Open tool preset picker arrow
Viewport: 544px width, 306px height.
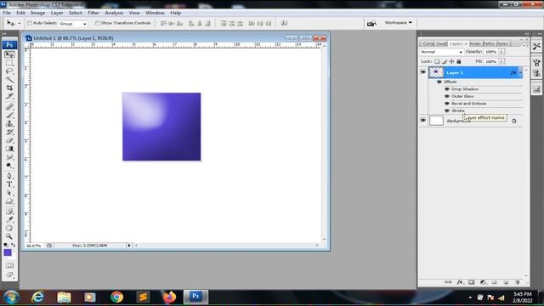pyautogui.click(x=19, y=24)
